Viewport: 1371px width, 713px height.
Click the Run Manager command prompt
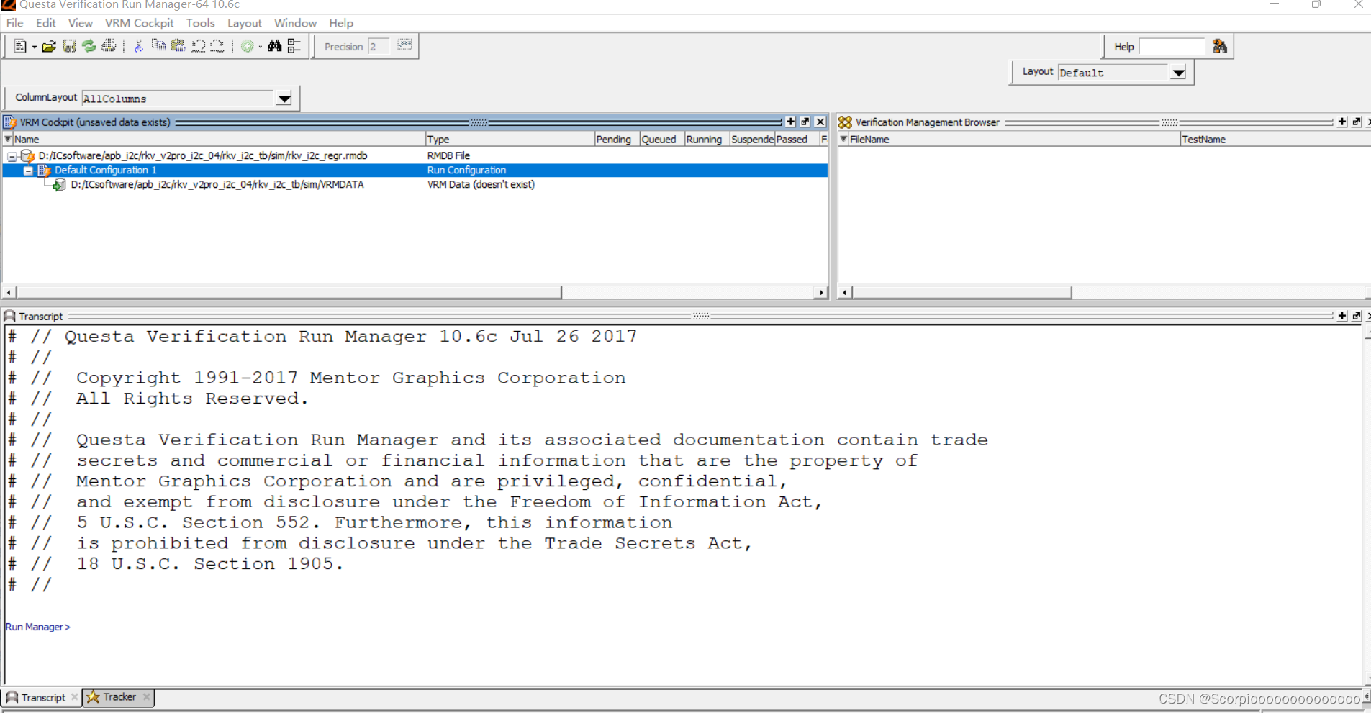(38, 627)
